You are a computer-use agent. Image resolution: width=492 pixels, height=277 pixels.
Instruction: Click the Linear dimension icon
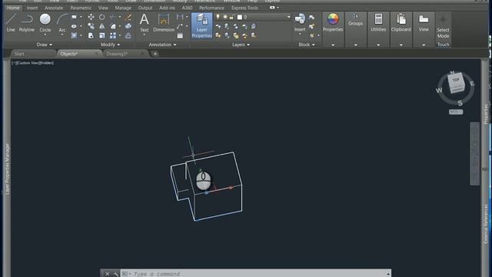(x=180, y=17)
